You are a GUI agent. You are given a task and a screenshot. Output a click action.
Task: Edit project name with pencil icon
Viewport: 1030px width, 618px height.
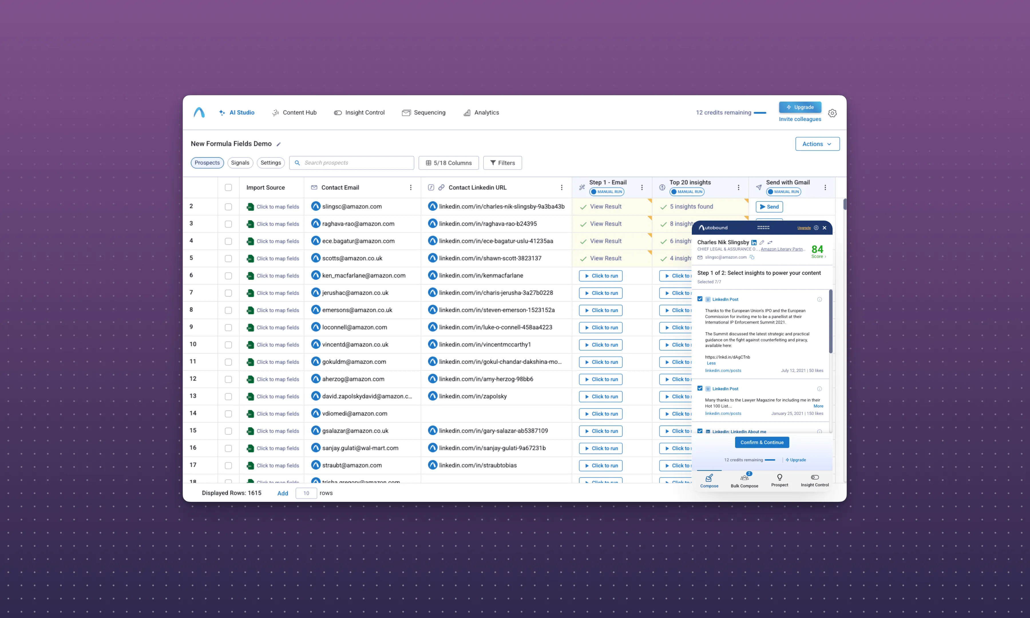tap(278, 144)
